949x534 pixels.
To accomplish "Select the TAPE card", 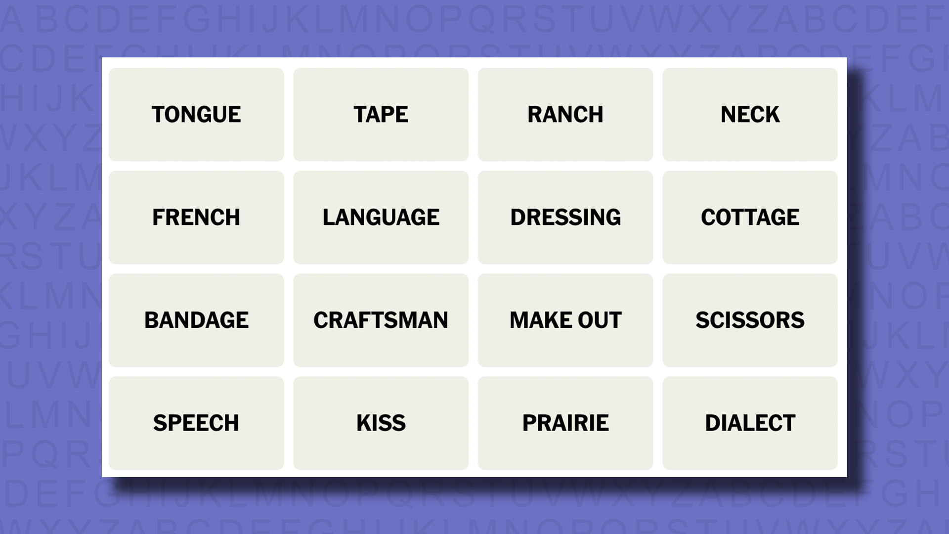I will [x=381, y=114].
